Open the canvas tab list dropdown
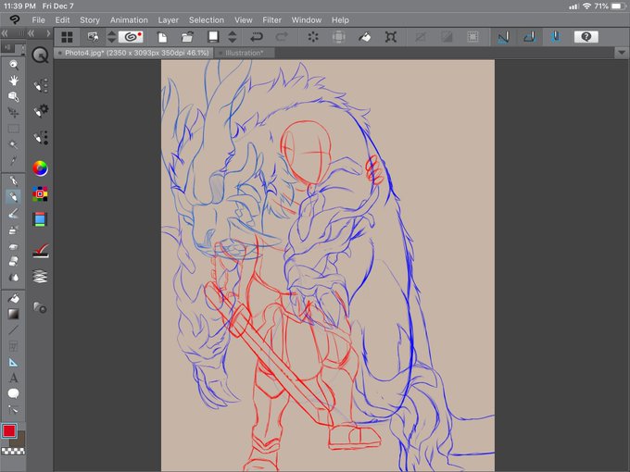Image resolution: width=630 pixels, height=472 pixels. 622,53
